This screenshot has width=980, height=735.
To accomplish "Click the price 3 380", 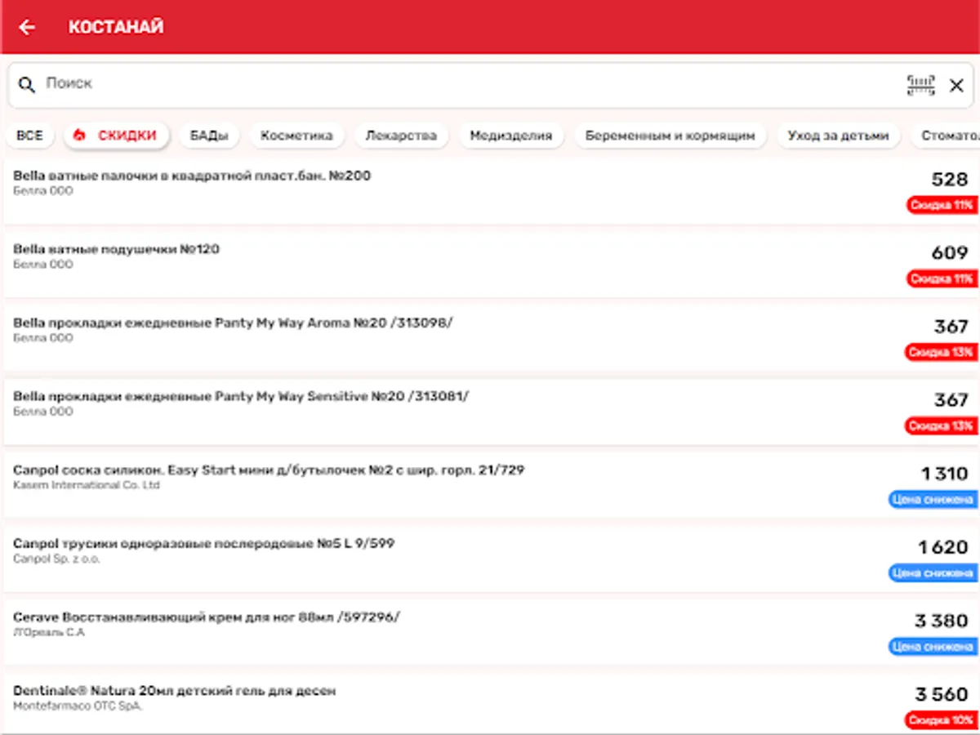I will pyautogui.click(x=942, y=621).
